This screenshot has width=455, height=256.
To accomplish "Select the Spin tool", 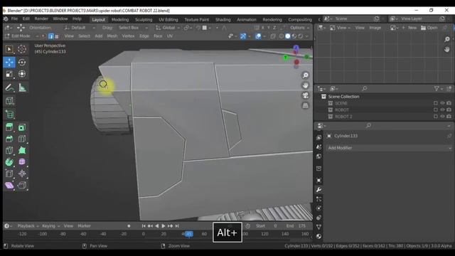I will [x=9, y=162].
